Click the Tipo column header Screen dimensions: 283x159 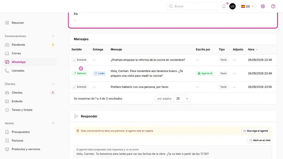[222, 49]
